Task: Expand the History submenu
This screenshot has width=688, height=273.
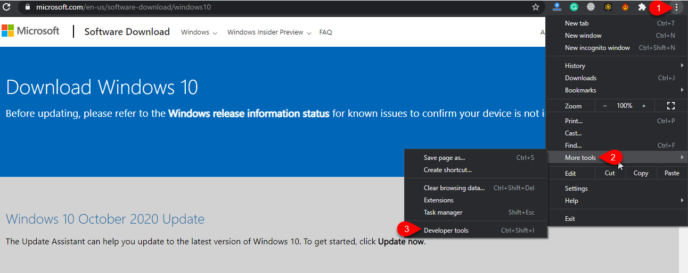Action: 617,66
